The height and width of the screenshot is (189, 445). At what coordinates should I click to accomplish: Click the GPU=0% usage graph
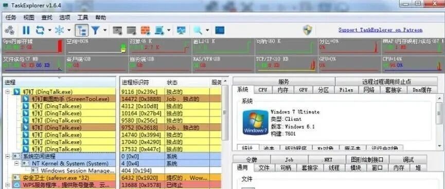(349, 64)
